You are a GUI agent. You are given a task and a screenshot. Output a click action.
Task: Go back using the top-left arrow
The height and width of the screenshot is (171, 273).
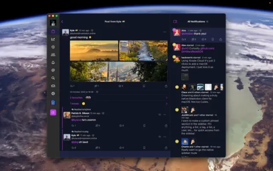point(62,21)
